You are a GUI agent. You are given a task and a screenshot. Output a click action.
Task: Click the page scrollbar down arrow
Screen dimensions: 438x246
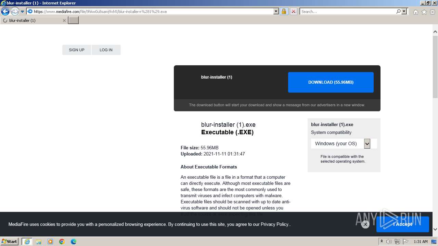tap(435, 229)
